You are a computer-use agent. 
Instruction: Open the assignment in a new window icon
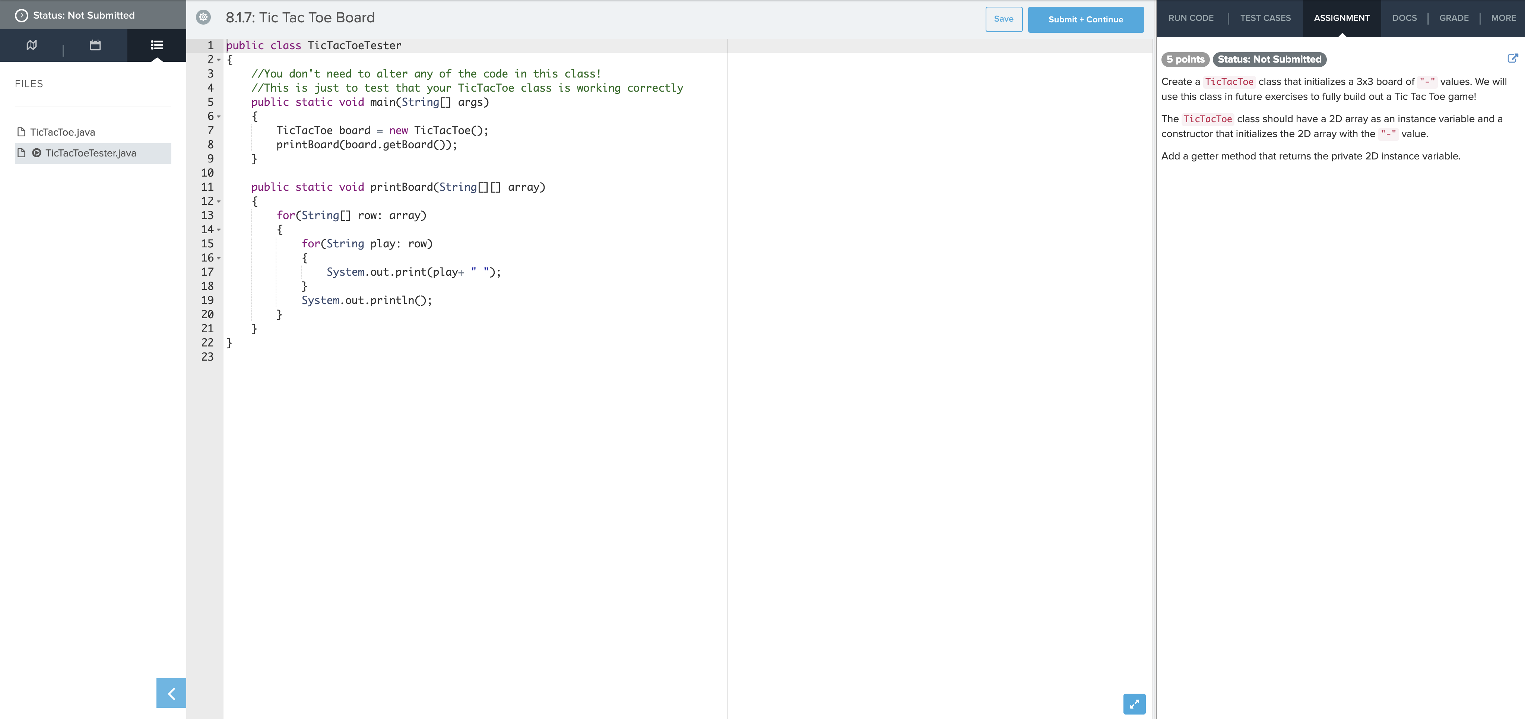point(1513,58)
